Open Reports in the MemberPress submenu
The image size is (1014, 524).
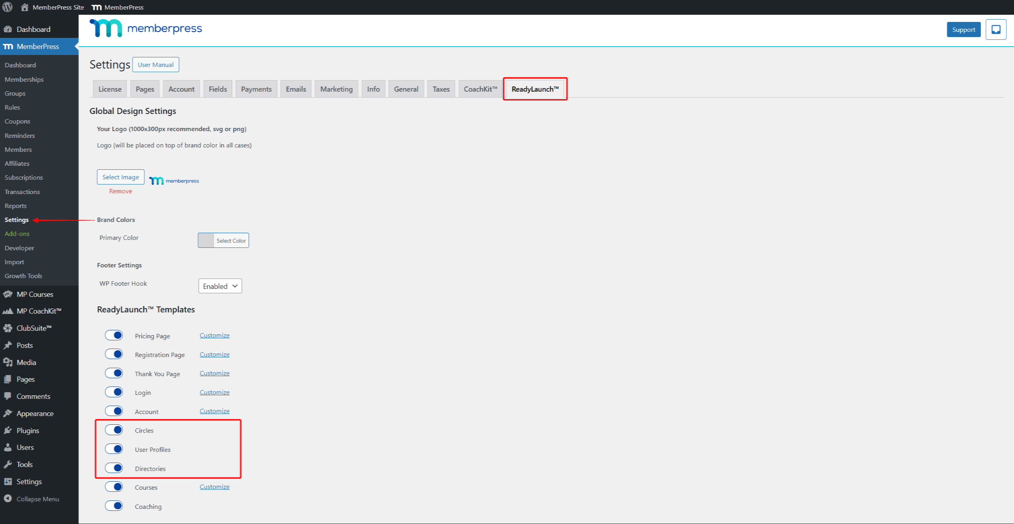pos(16,206)
